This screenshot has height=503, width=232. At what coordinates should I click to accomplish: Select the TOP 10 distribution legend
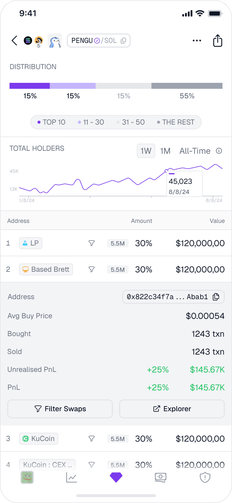51,122
